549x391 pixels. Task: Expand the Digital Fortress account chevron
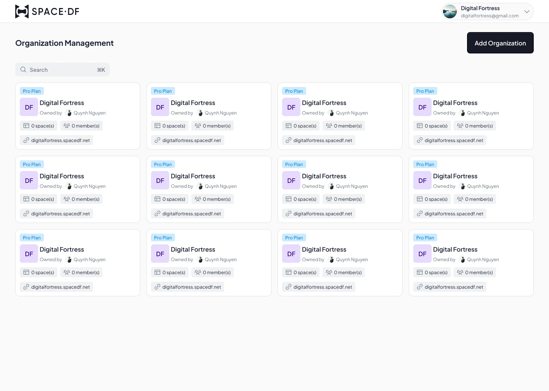point(527,11)
